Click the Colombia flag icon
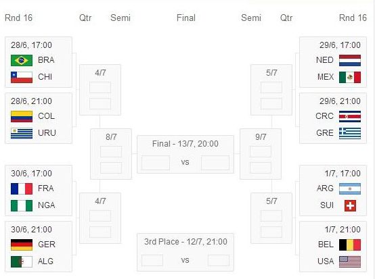The image size is (375, 279). pyautogui.click(x=22, y=116)
